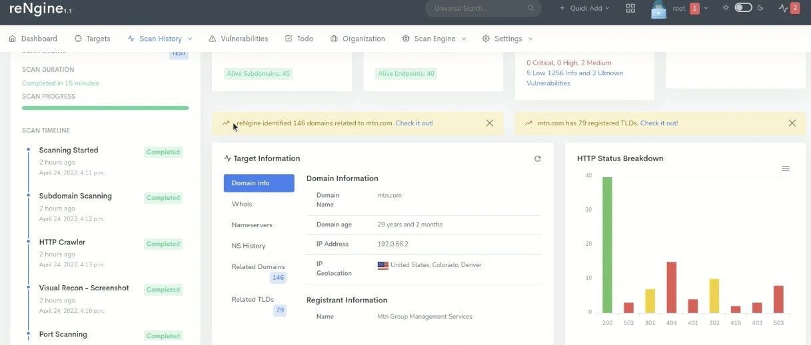
Task: Open the Vulnerabilities page
Action: pos(239,39)
